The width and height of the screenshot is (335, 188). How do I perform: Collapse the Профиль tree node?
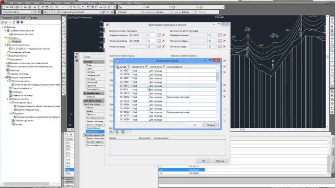coord(5,38)
